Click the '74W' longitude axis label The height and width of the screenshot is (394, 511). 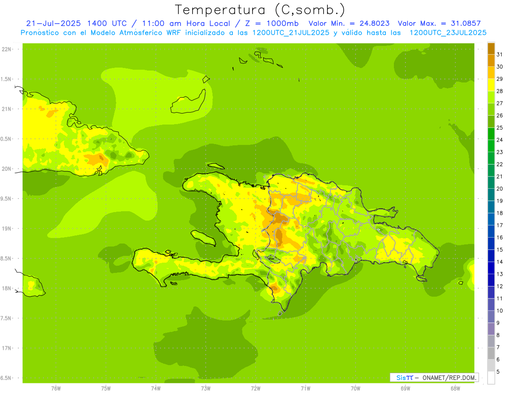pyautogui.click(x=156, y=388)
